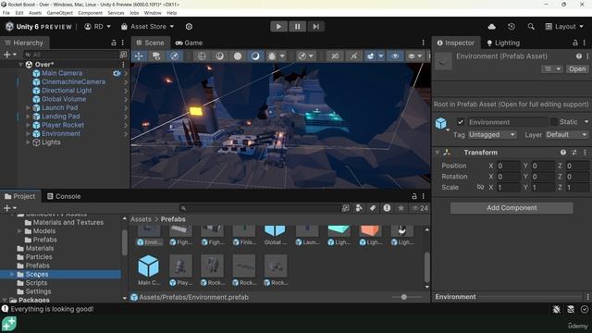Expand the Launch Pad hierarchy item
Image resolution: width=592 pixels, height=333 pixels.
[28, 107]
